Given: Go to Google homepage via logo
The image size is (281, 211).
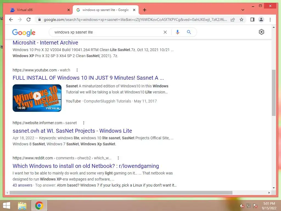Looking at the screenshot, I should click(x=24, y=32).
